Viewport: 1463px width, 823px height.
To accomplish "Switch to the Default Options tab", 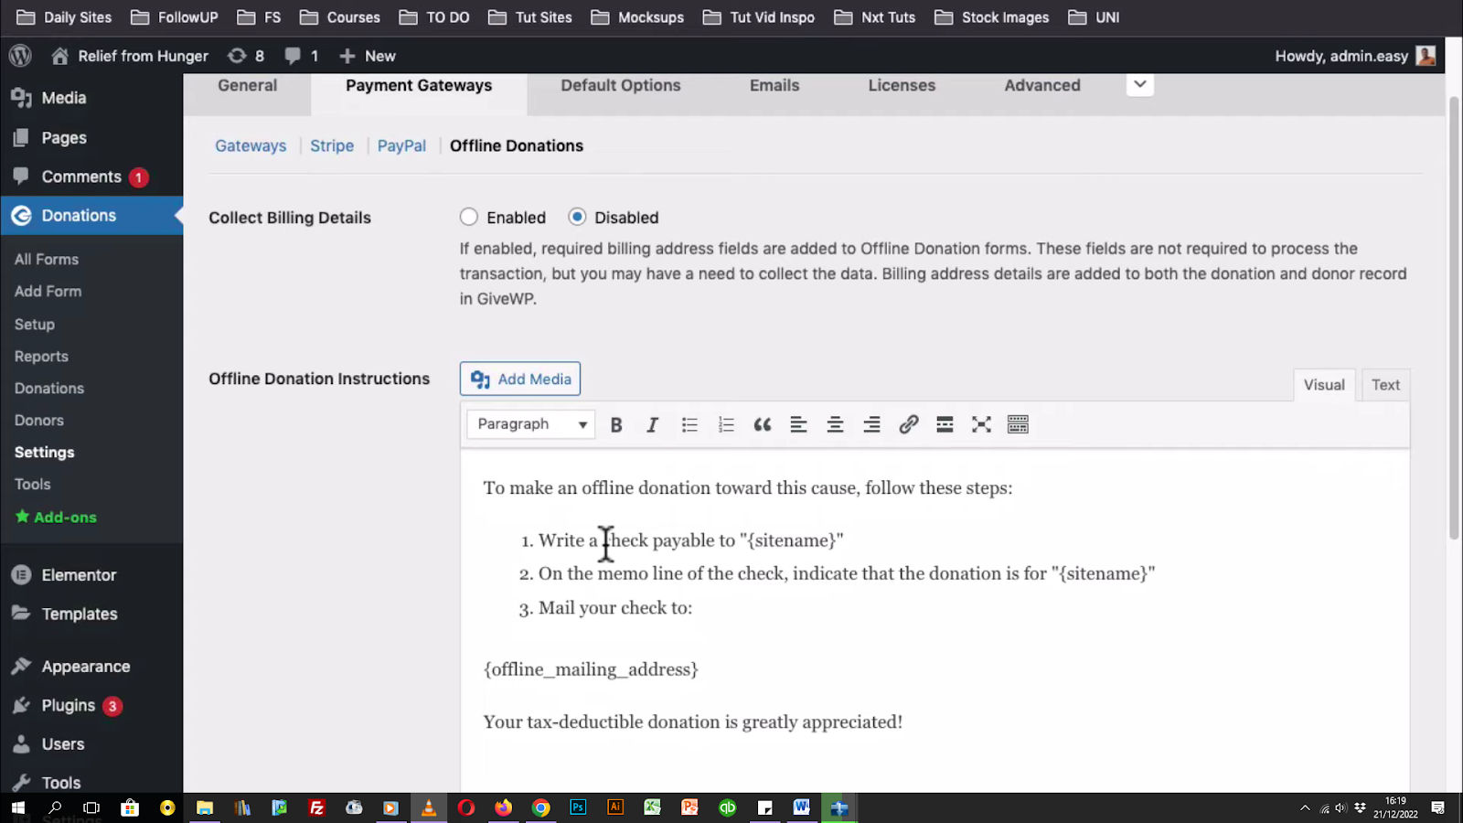I will click(x=621, y=85).
